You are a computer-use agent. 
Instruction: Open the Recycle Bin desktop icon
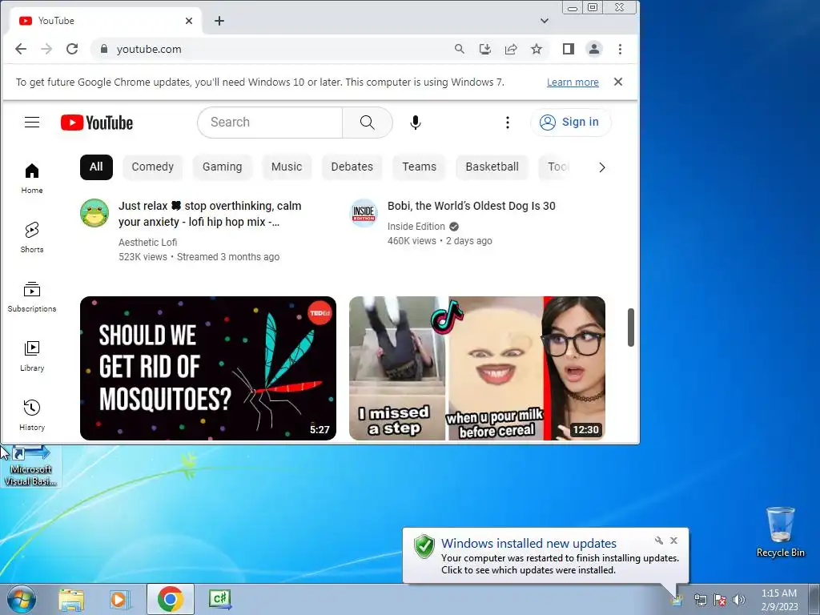780,532
